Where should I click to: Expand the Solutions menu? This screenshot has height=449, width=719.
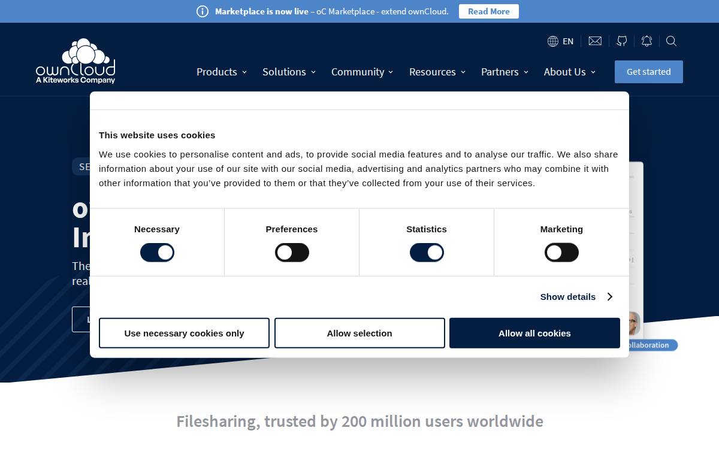[x=289, y=72]
